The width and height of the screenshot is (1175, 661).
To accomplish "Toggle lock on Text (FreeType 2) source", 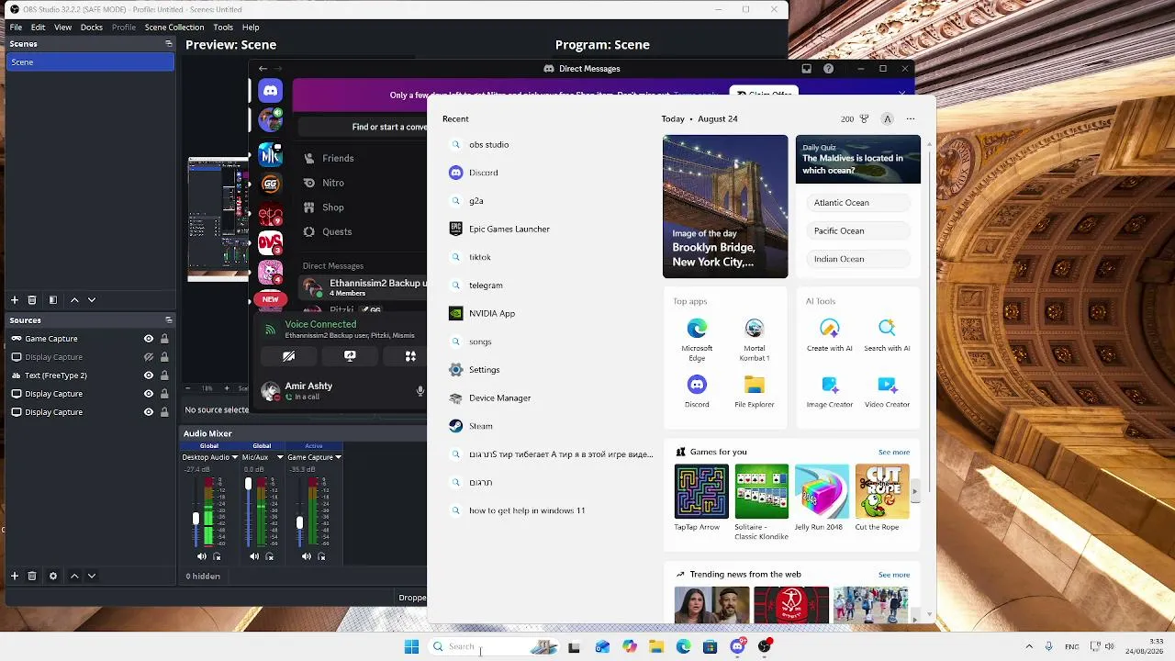I will pos(164,375).
